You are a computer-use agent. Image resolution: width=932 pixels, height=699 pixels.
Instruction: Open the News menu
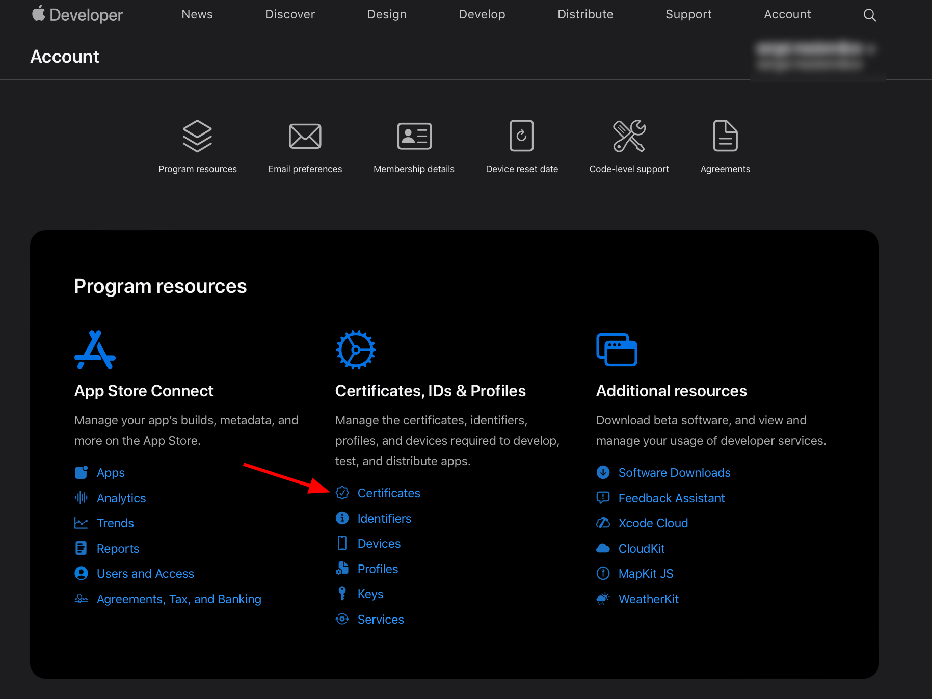[x=197, y=14]
